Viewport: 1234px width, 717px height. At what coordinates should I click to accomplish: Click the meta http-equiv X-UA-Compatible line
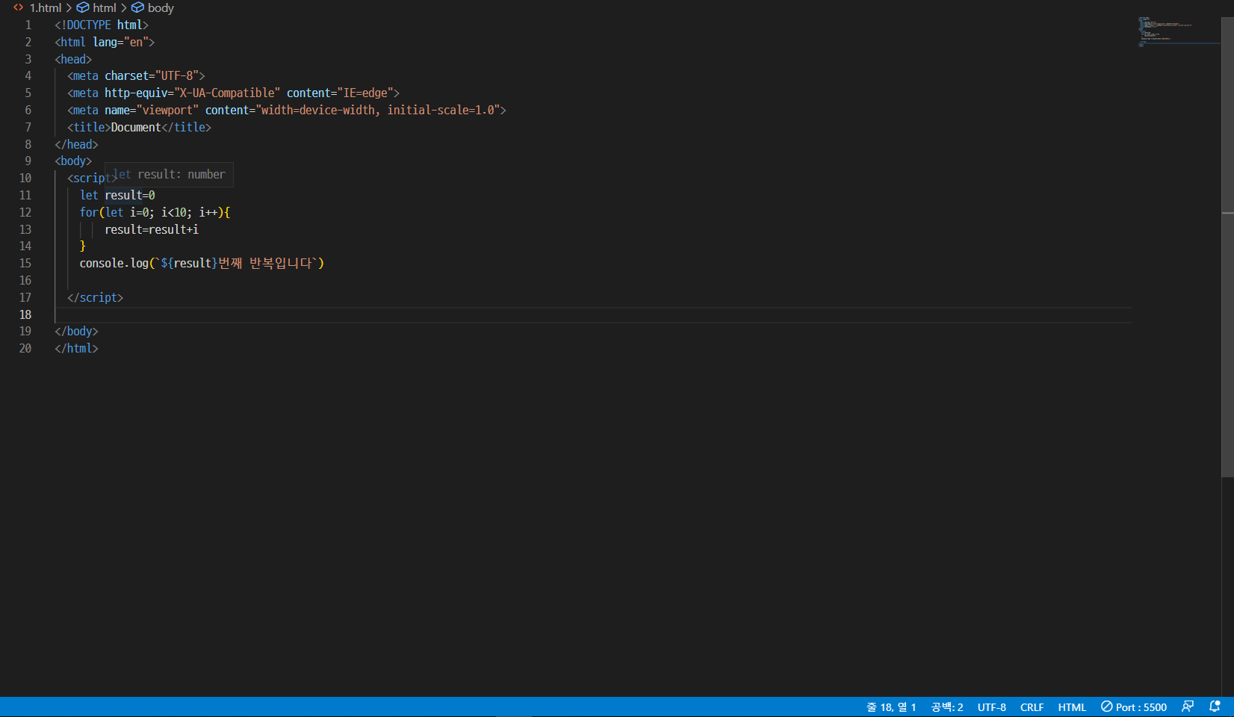coord(233,93)
